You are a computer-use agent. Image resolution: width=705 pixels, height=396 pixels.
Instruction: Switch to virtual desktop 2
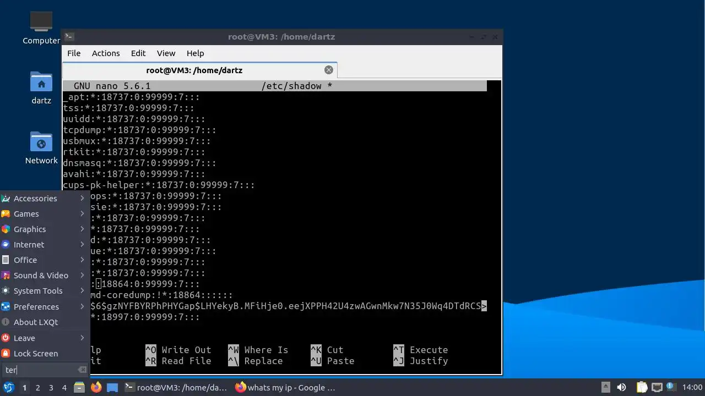tap(37, 388)
